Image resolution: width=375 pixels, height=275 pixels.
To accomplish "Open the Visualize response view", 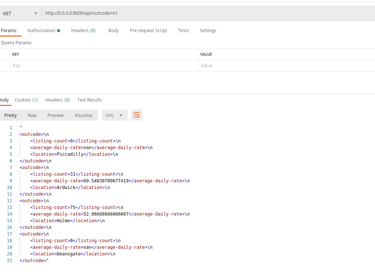I will [83, 115].
